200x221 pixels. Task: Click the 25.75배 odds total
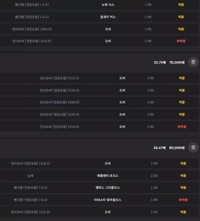pos(160,62)
